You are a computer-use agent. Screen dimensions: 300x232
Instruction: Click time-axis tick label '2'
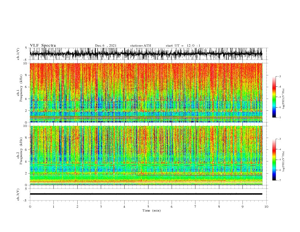click(77, 207)
